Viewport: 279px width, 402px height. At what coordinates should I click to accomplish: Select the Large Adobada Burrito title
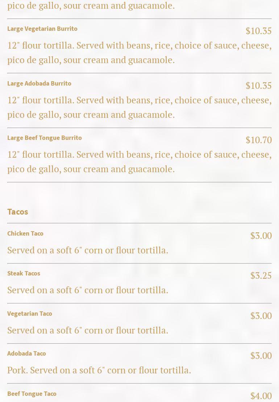pyautogui.click(x=39, y=83)
